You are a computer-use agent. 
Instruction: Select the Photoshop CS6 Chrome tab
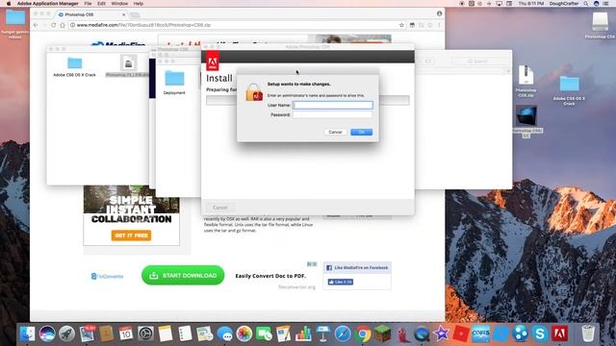91,14
